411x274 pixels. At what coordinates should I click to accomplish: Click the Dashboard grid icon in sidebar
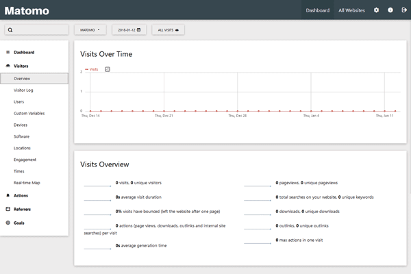(8, 52)
